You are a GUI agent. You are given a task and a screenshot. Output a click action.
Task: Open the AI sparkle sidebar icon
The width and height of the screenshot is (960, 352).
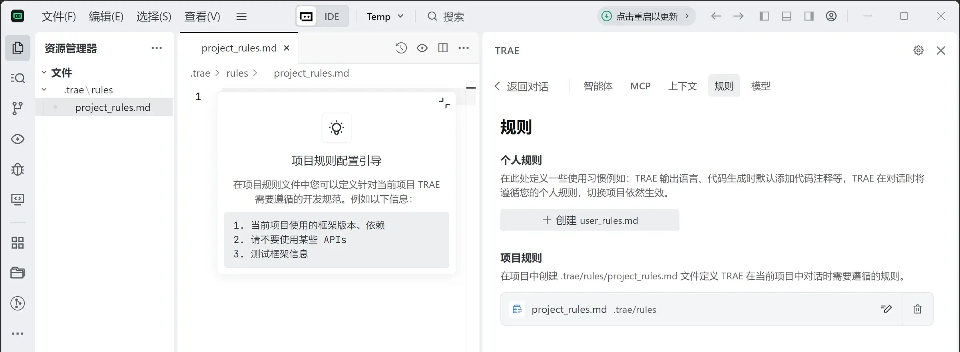point(18,139)
